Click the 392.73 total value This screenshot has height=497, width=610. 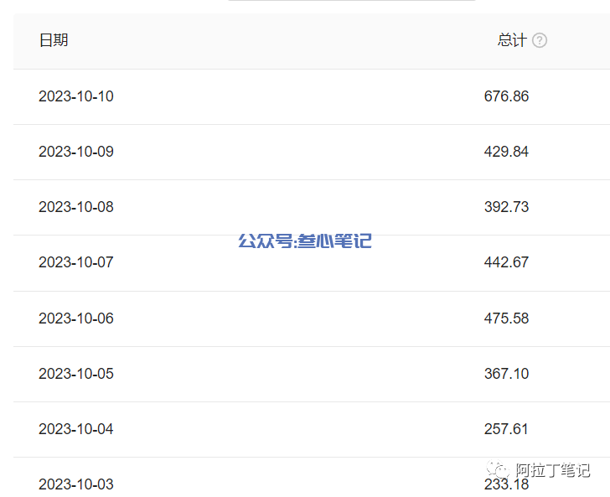pyautogui.click(x=506, y=207)
